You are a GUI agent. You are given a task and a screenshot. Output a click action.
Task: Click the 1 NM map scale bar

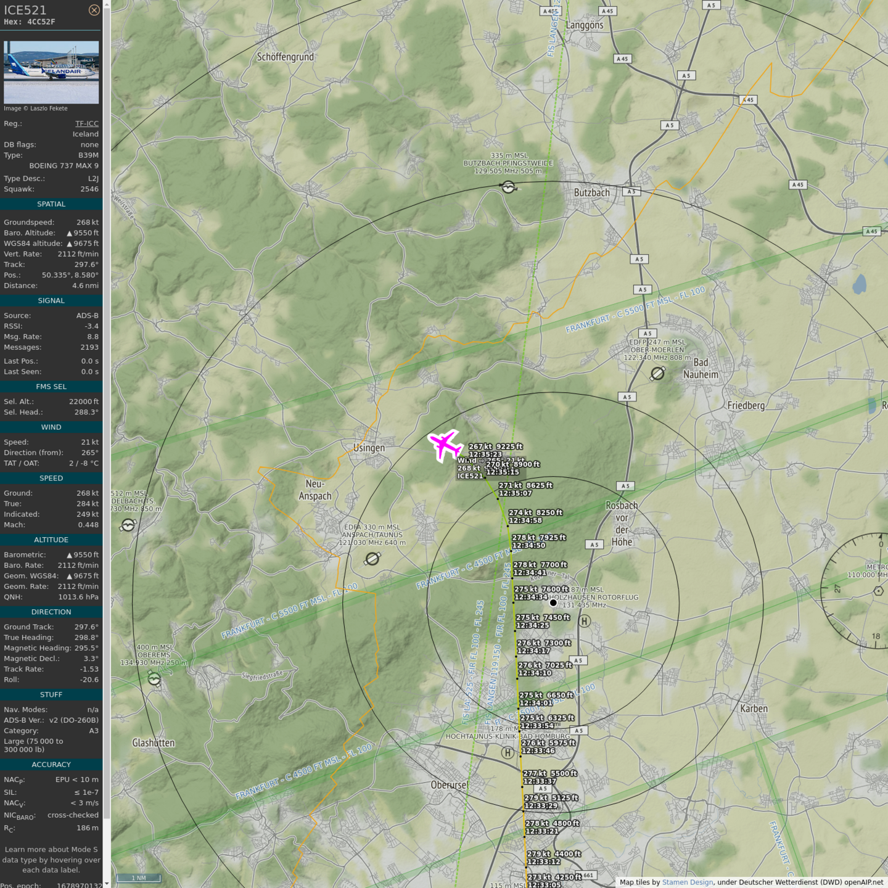pos(139,878)
